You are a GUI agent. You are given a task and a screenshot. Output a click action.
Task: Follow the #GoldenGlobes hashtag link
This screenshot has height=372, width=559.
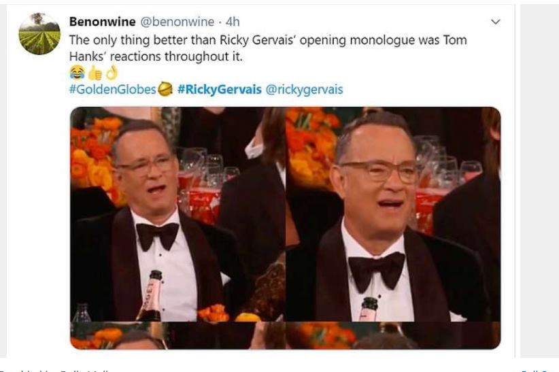pyautogui.click(x=113, y=89)
